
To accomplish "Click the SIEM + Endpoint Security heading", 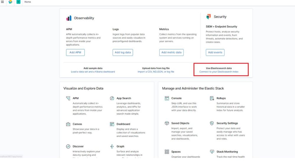I will (x=222, y=27).
